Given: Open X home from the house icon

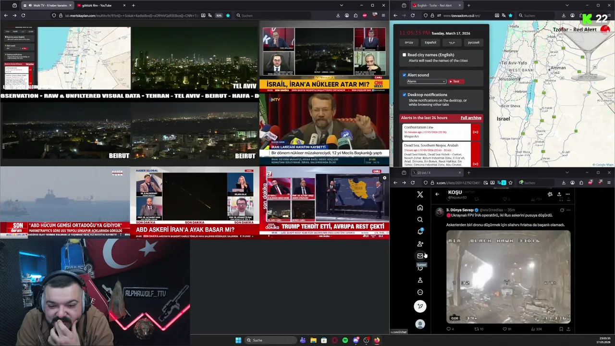Looking at the screenshot, I should click(x=420, y=208).
